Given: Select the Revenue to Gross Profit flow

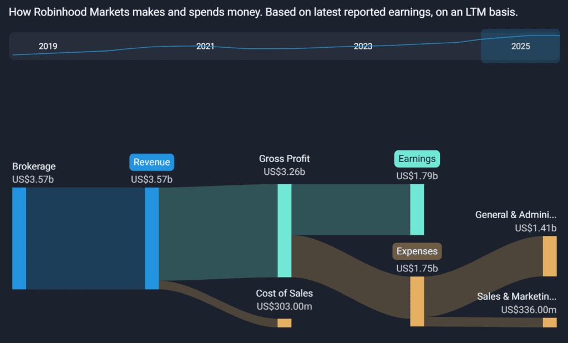Looking at the screenshot, I should pyautogui.click(x=218, y=233).
